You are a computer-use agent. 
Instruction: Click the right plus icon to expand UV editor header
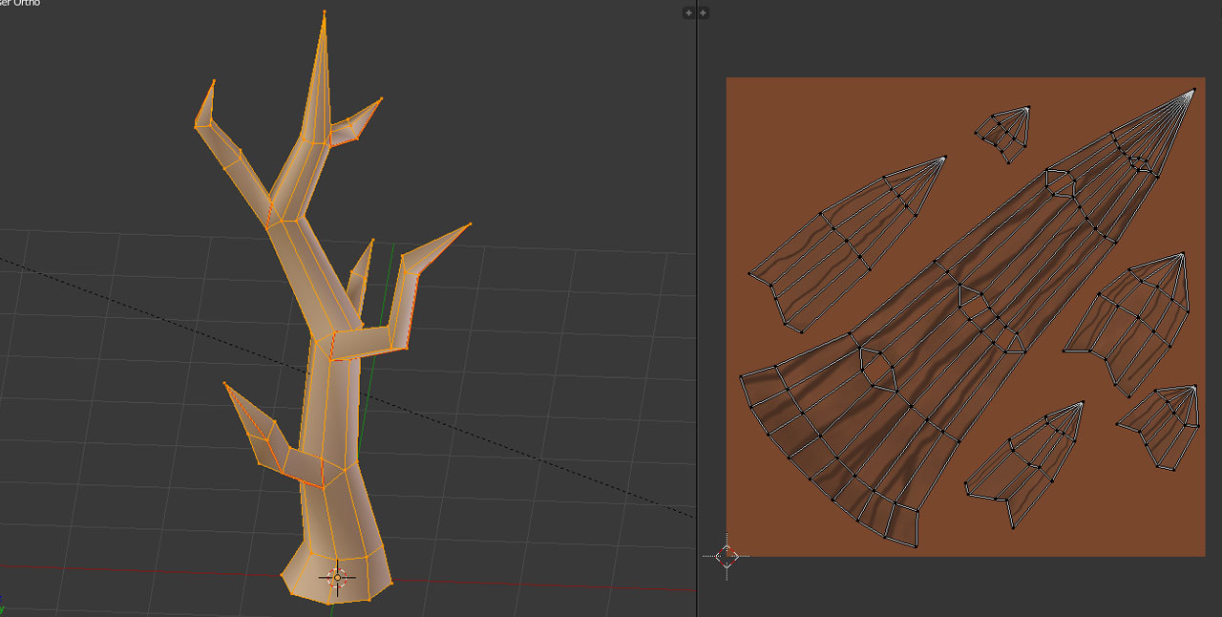pyautogui.click(x=704, y=12)
